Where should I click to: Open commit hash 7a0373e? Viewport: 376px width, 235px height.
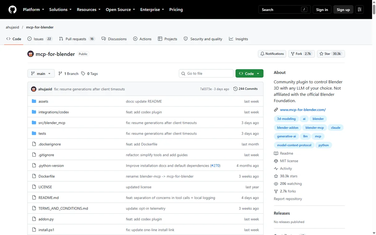pyautogui.click(x=206, y=89)
